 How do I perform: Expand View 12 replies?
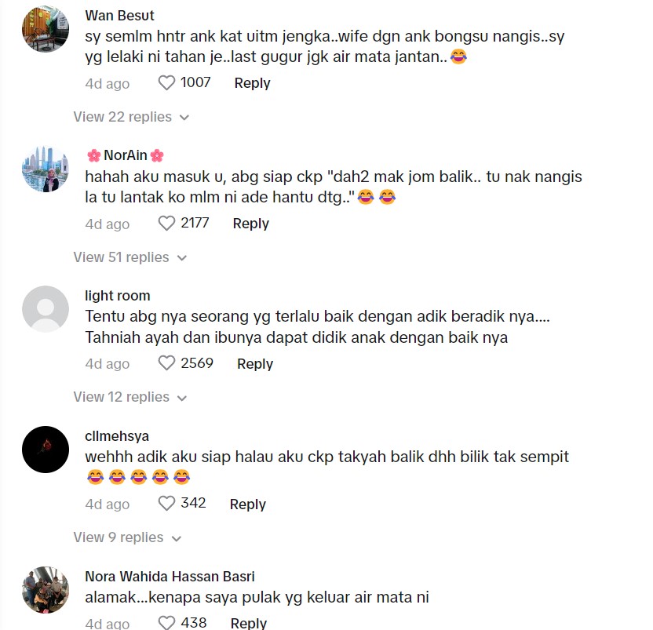point(130,397)
